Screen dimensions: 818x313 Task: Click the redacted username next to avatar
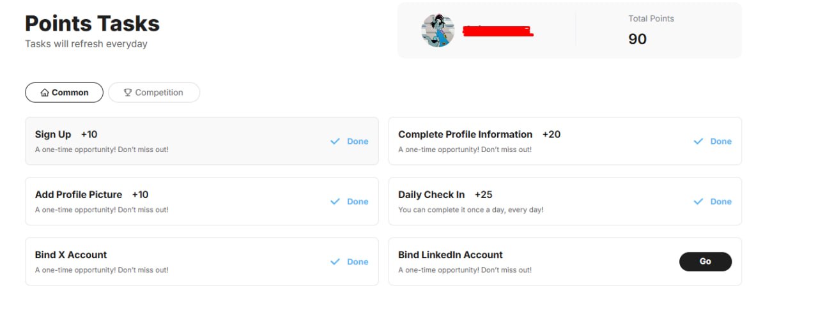tap(498, 31)
